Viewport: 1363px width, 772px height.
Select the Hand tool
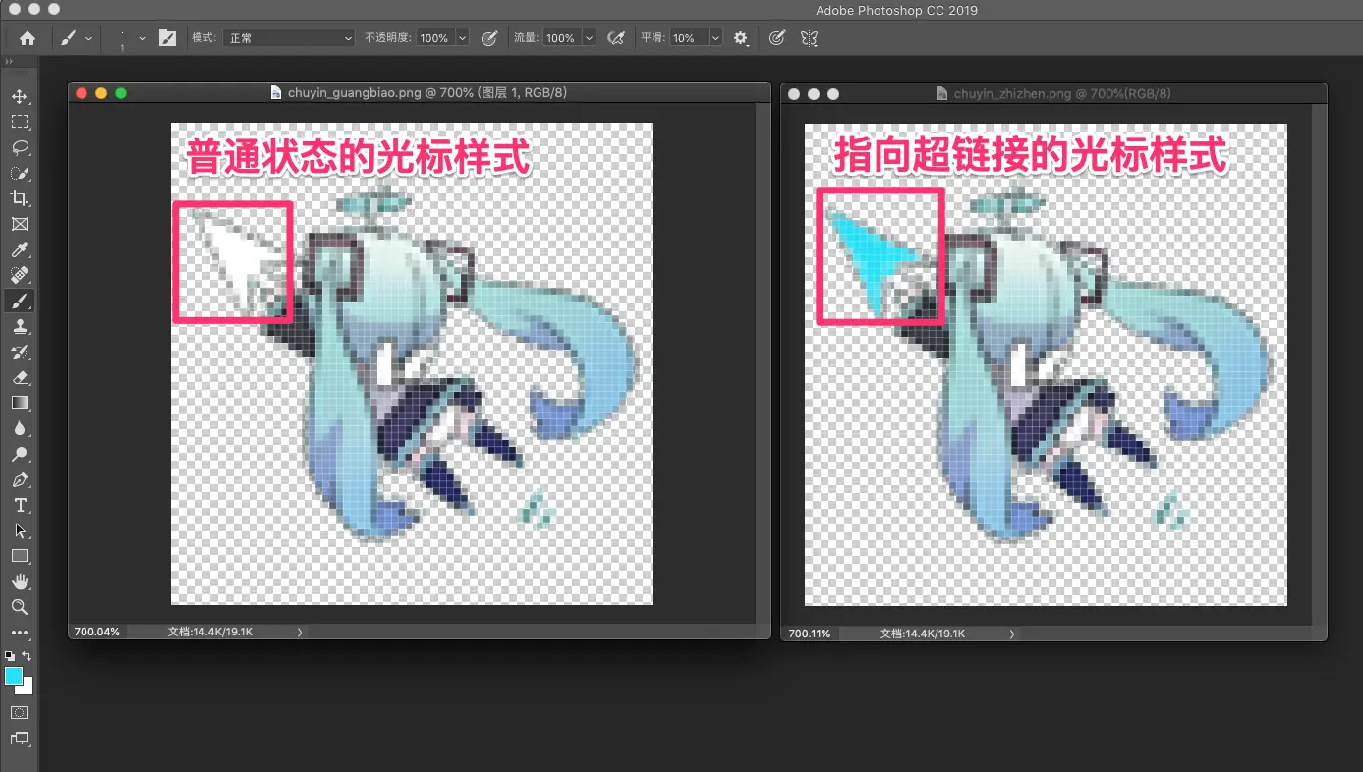click(19, 581)
